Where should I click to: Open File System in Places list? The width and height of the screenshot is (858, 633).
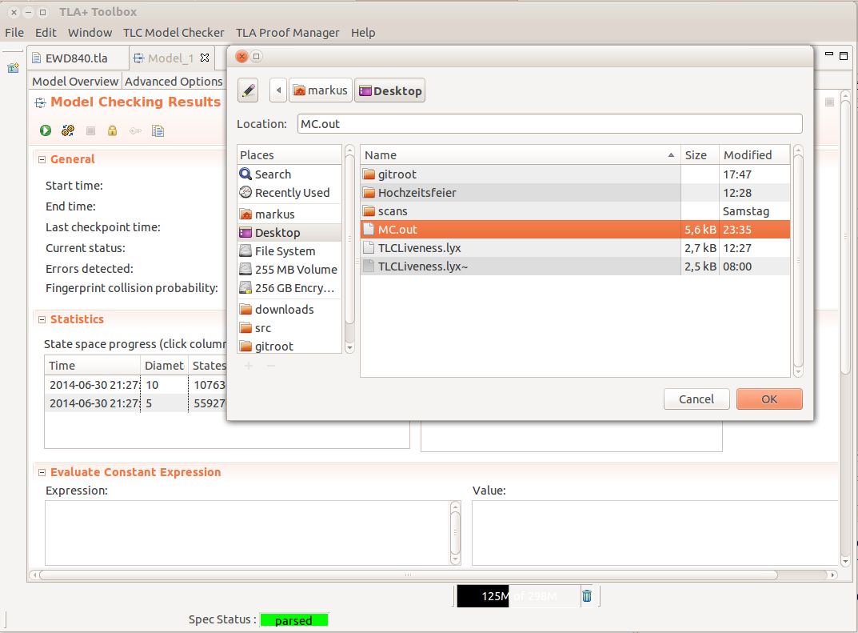pos(285,251)
